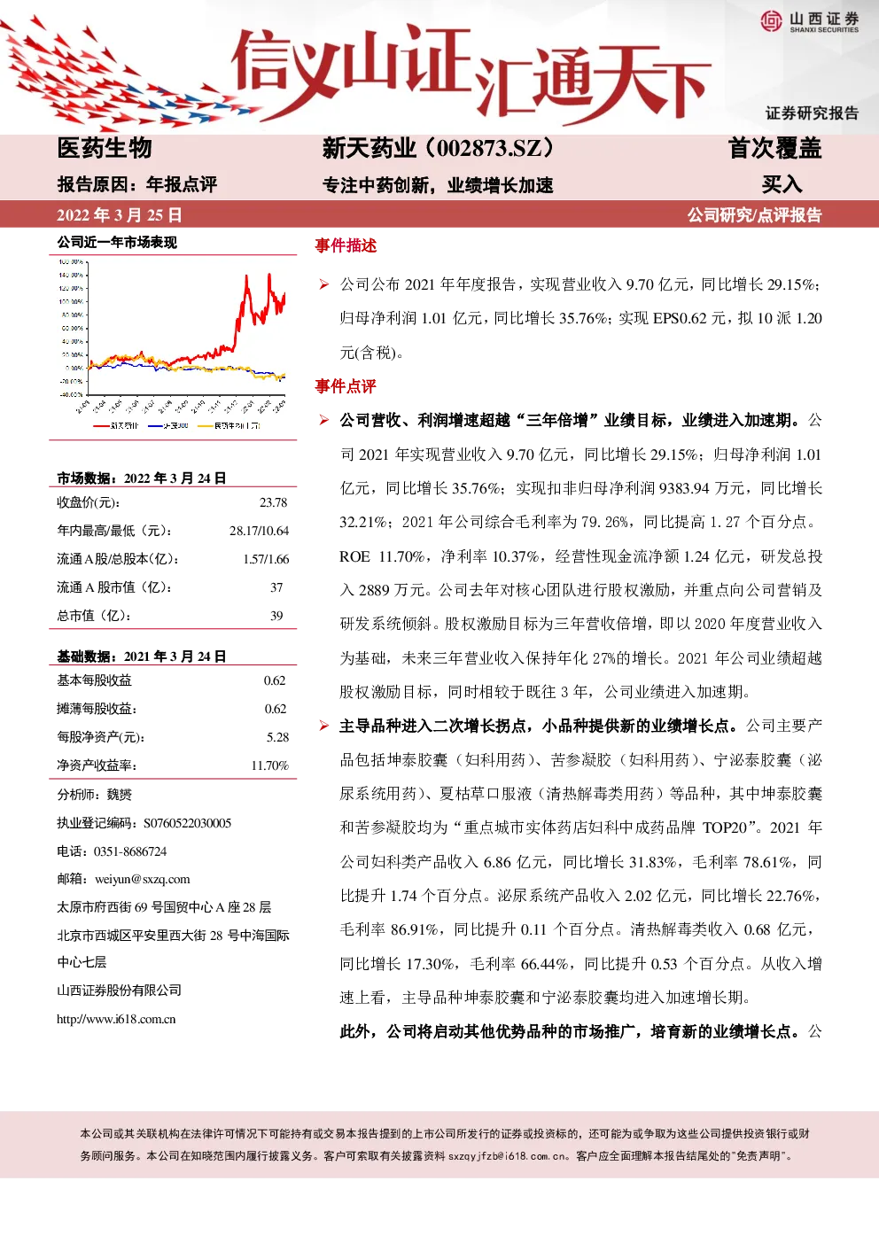Image resolution: width=879 pixels, height=1243 pixels.
Task: Click the 公司研究/点评报告 label
Action: (x=754, y=214)
